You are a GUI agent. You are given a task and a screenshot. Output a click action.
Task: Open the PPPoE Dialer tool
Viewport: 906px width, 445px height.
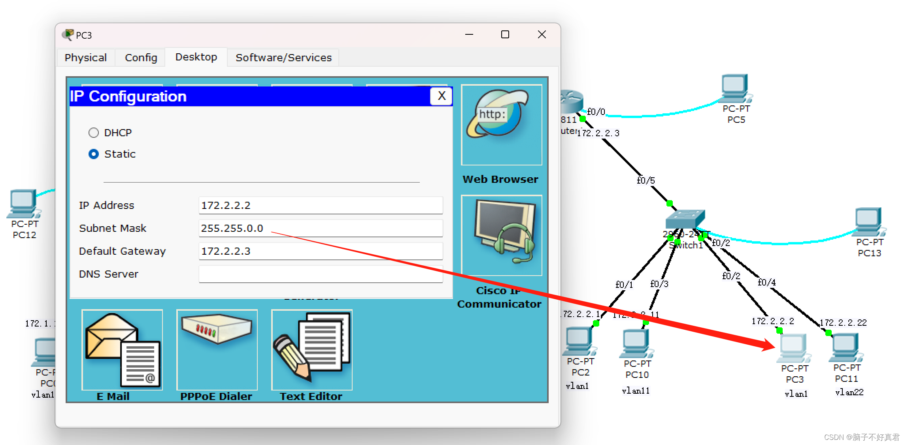coord(217,349)
